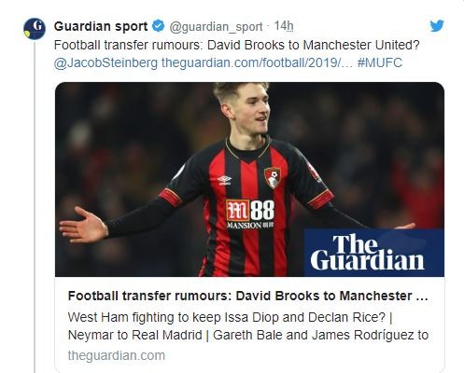
Task: Click the Bournemouth club crest on jersey
Action: [273, 178]
